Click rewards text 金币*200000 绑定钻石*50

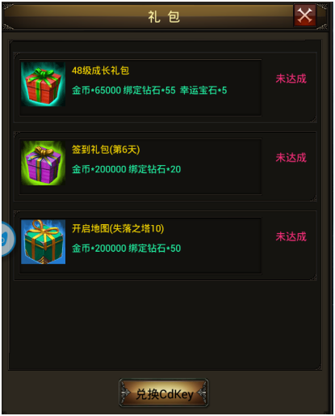(126, 248)
